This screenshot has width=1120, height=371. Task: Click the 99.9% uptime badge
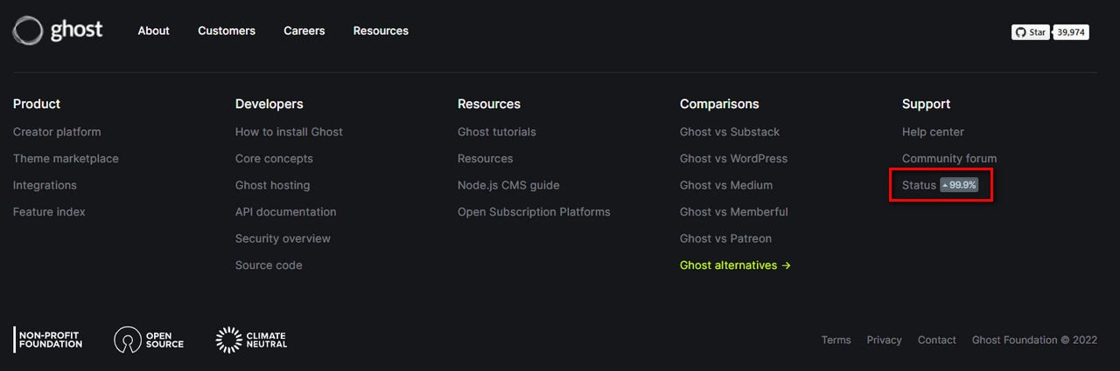tap(959, 185)
